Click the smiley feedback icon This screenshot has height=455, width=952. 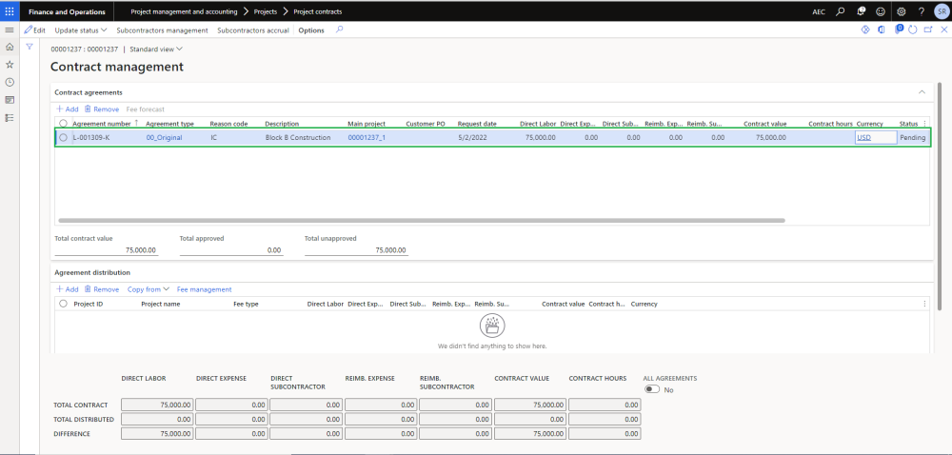880,11
